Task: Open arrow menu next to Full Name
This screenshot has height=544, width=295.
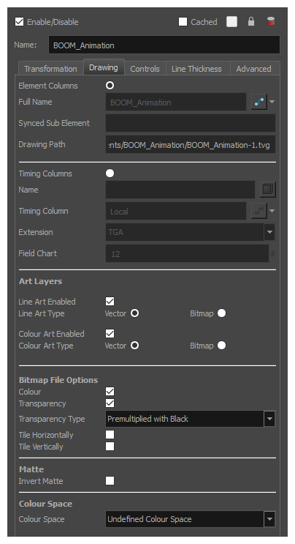Action: pyautogui.click(x=272, y=102)
